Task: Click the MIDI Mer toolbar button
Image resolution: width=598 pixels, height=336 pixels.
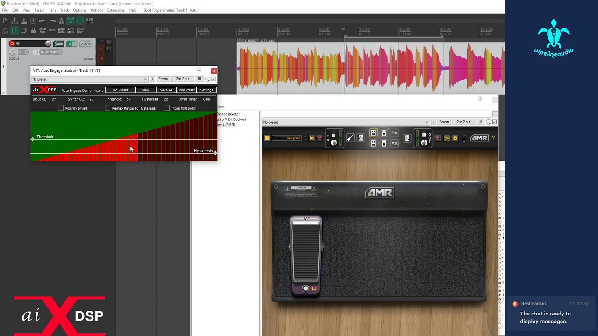Action: (x=80, y=30)
